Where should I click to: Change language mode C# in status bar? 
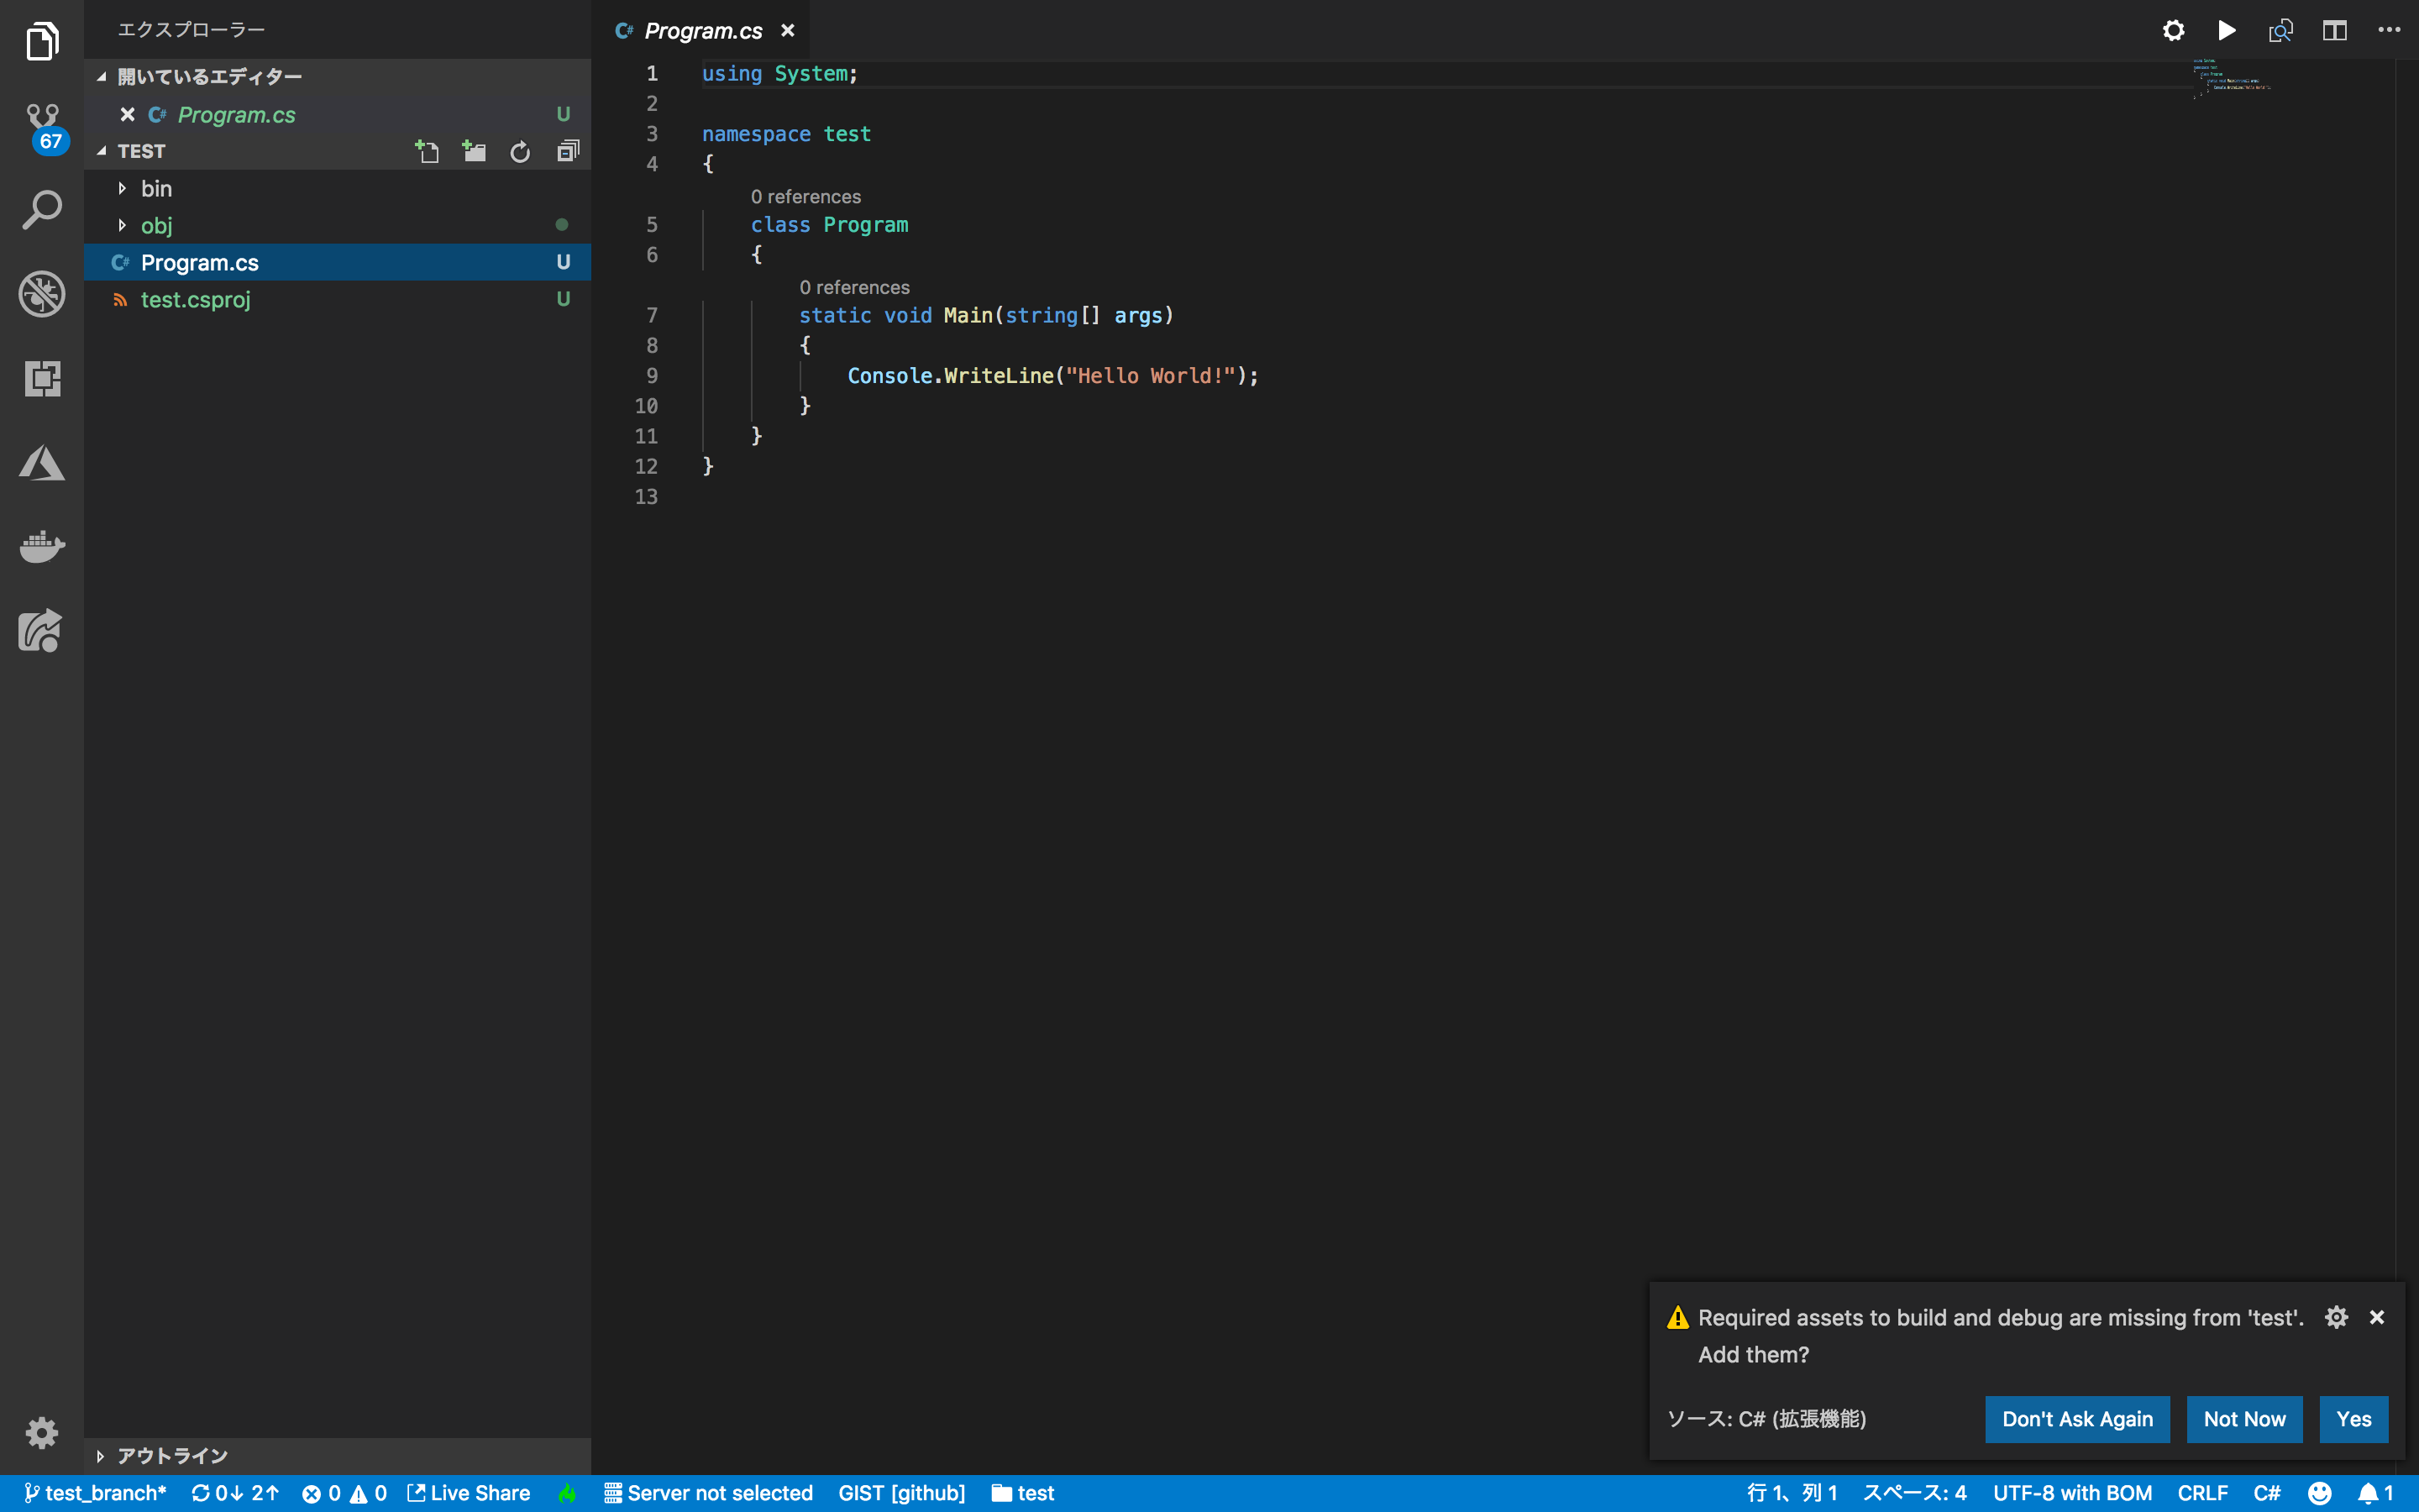click(x=2267, y=1493)
